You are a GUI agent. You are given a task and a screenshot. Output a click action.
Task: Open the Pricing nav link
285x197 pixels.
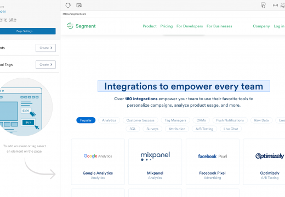point(167,26)
